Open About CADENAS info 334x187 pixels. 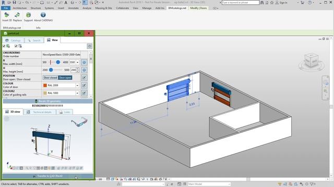point(43,17)
